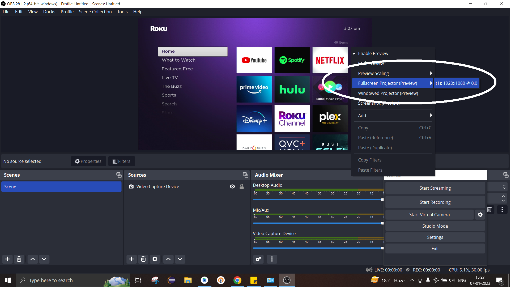Add a new scene with the plus icon
The width and height of the screenshot is (511, 289).
(x=7, y=259)
